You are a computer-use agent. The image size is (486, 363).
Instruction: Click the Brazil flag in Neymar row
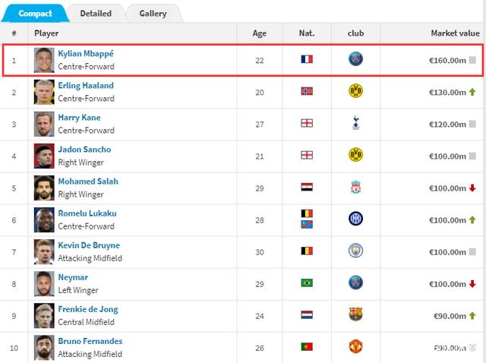307,283
